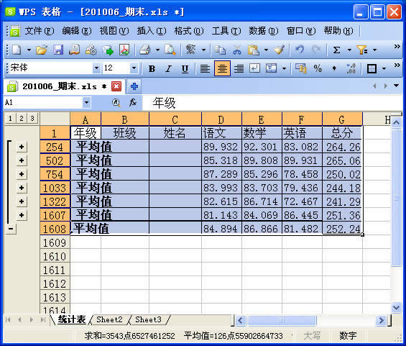406x346 pixels.
Task: Toggle Bold formatting button
Action: [x=152, y=68]
